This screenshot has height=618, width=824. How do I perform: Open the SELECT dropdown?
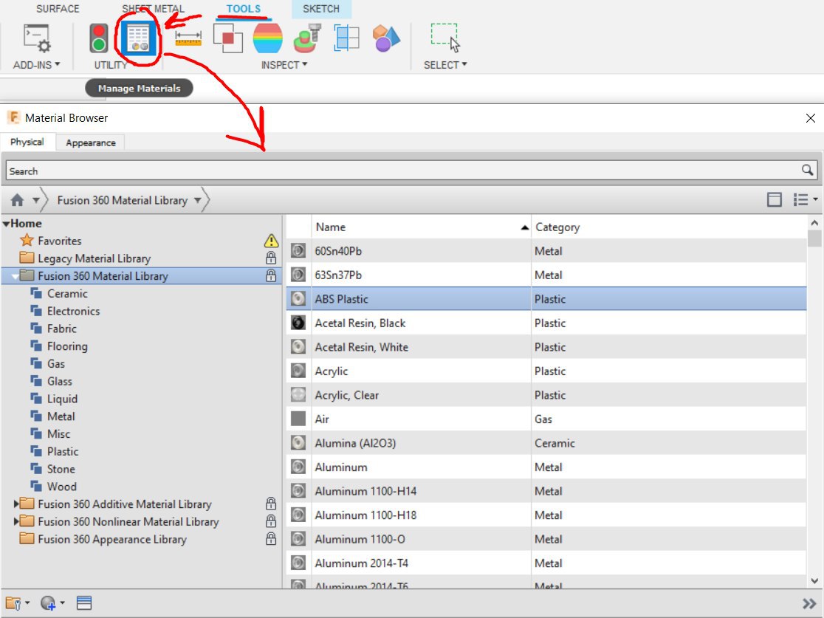445,65
